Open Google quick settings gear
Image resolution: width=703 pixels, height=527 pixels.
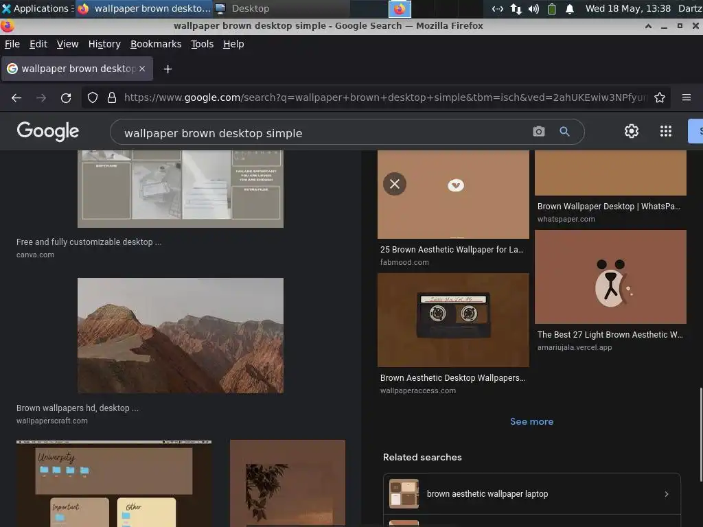coord(632,131)
